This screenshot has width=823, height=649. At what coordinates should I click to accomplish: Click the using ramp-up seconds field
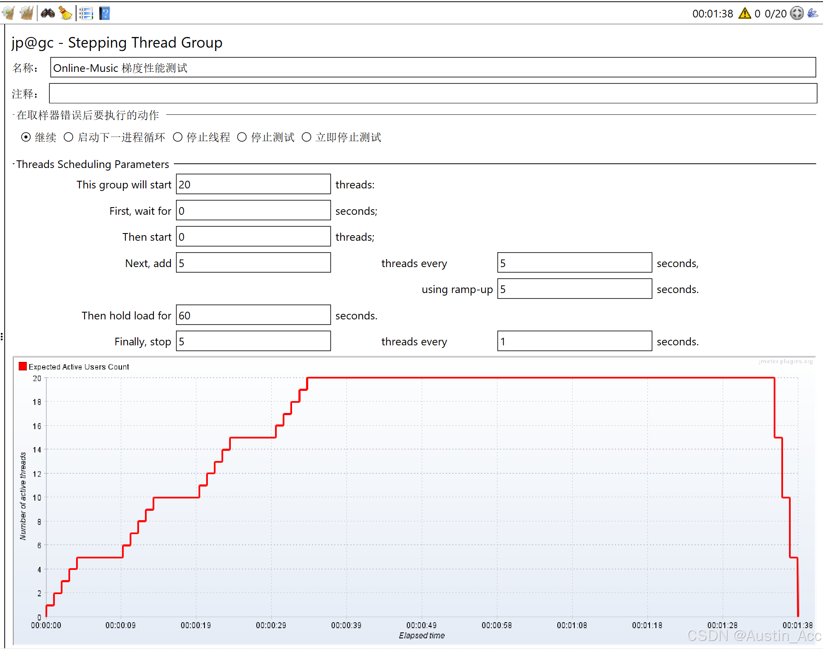tap(574, 289)
